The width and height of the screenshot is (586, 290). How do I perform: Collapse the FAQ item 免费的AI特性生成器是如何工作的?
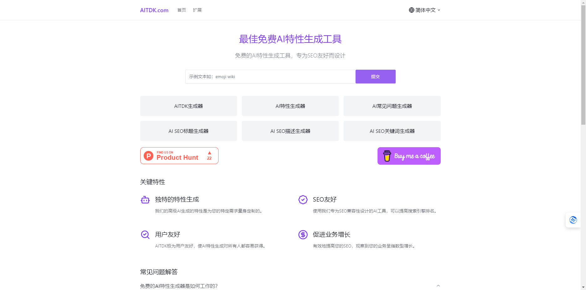438,286
